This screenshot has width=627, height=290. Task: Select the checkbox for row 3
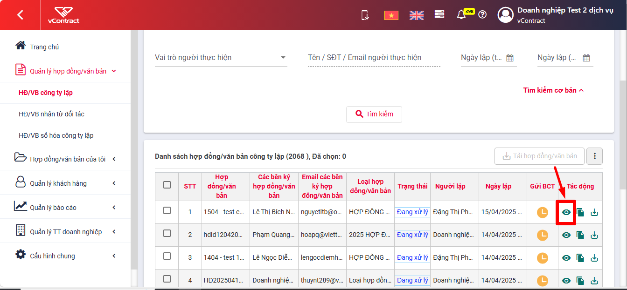[x=167, y=256]
